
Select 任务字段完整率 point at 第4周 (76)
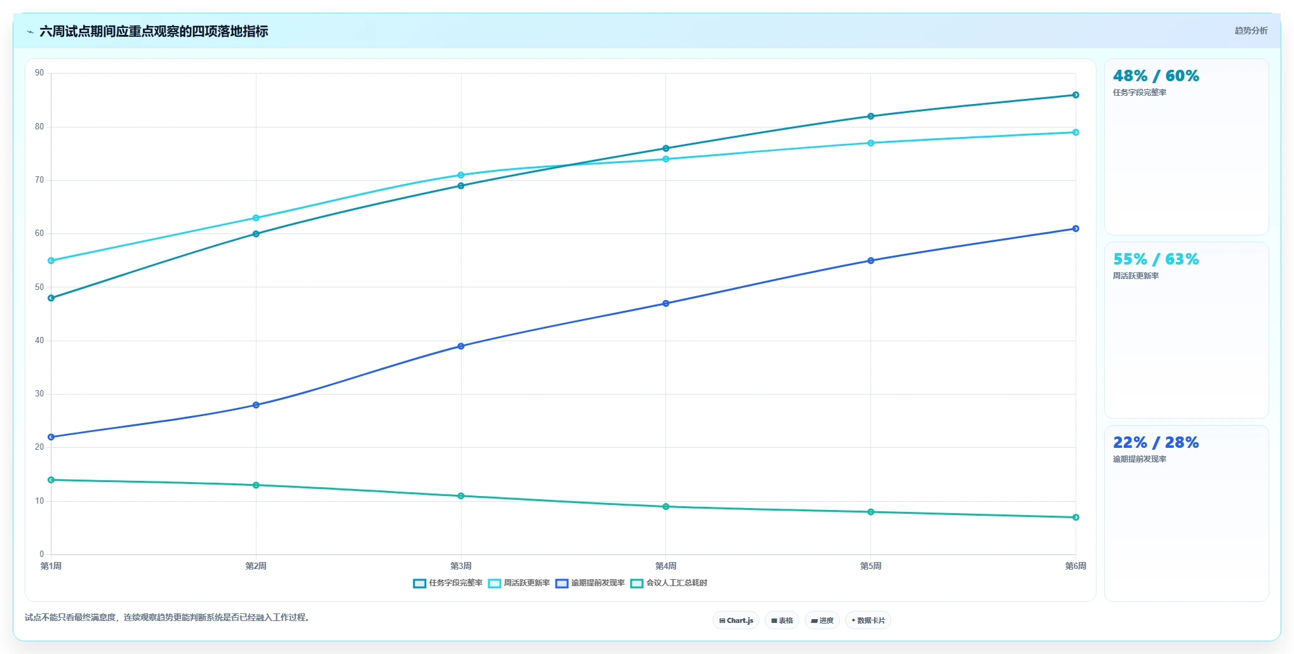click(x=666, y=148)
